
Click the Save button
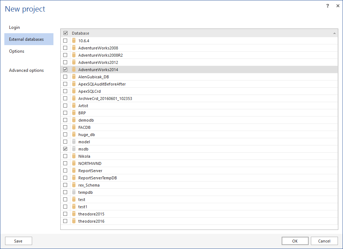pyautogui.click(x=18, y=241)
